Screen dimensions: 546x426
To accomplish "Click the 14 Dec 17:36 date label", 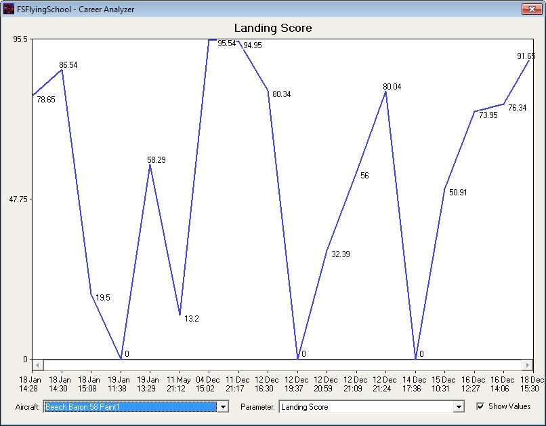I will click(415, 384).
